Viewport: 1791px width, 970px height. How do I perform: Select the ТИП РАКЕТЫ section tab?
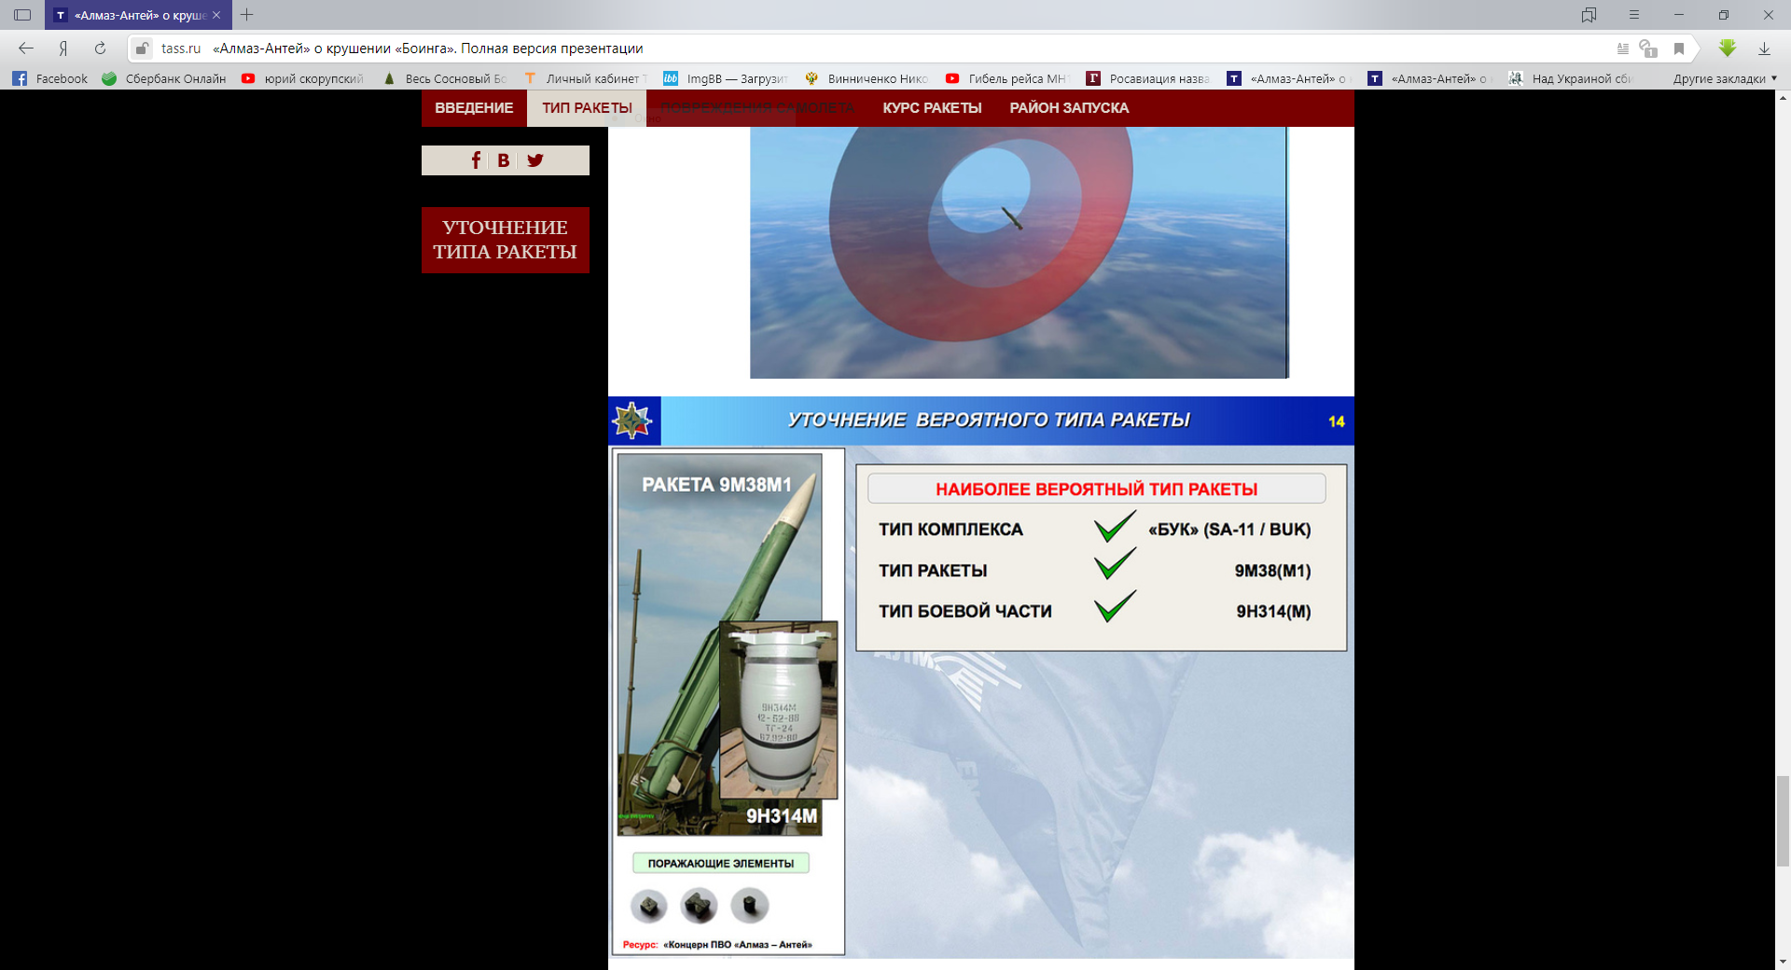587,108
